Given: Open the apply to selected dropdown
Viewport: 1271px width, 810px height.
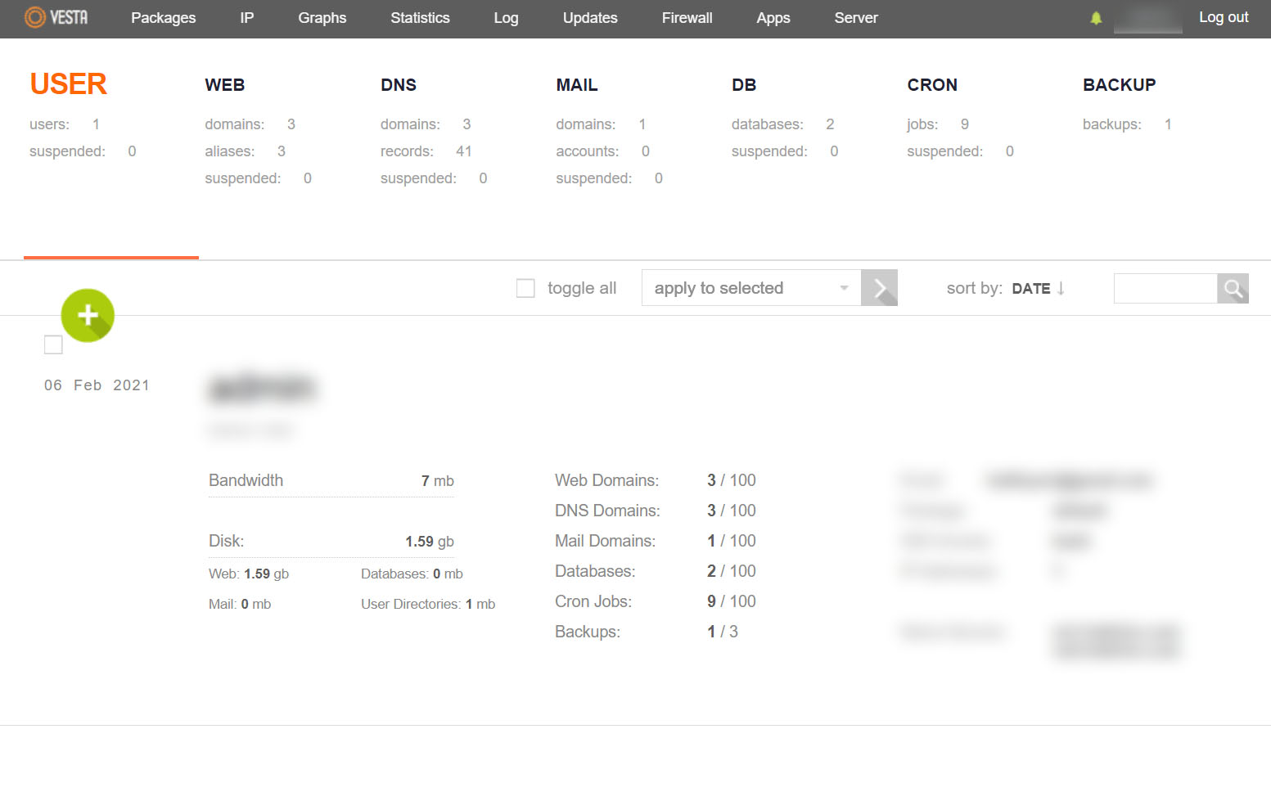Looking at the screenshot, I should (750, 288).
